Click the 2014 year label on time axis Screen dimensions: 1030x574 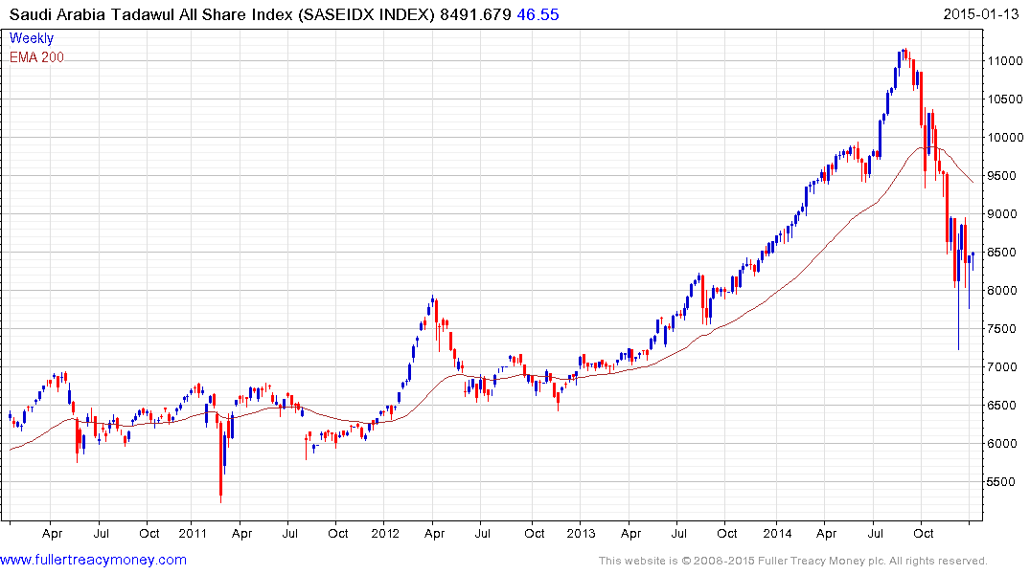coord(777,533)
